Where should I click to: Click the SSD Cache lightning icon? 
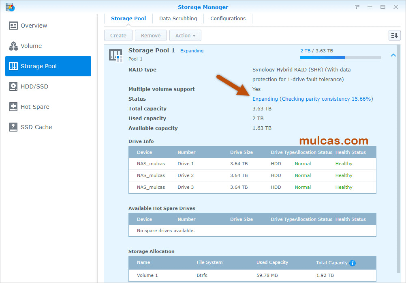(13, 127)
